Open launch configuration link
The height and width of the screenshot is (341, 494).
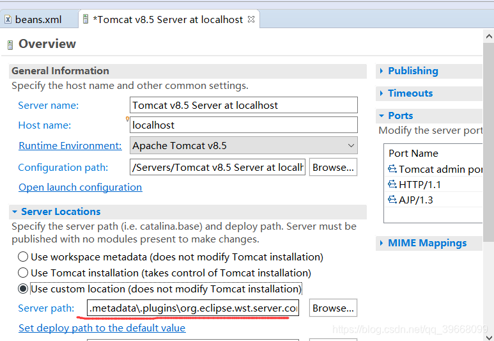click(81, 187)
